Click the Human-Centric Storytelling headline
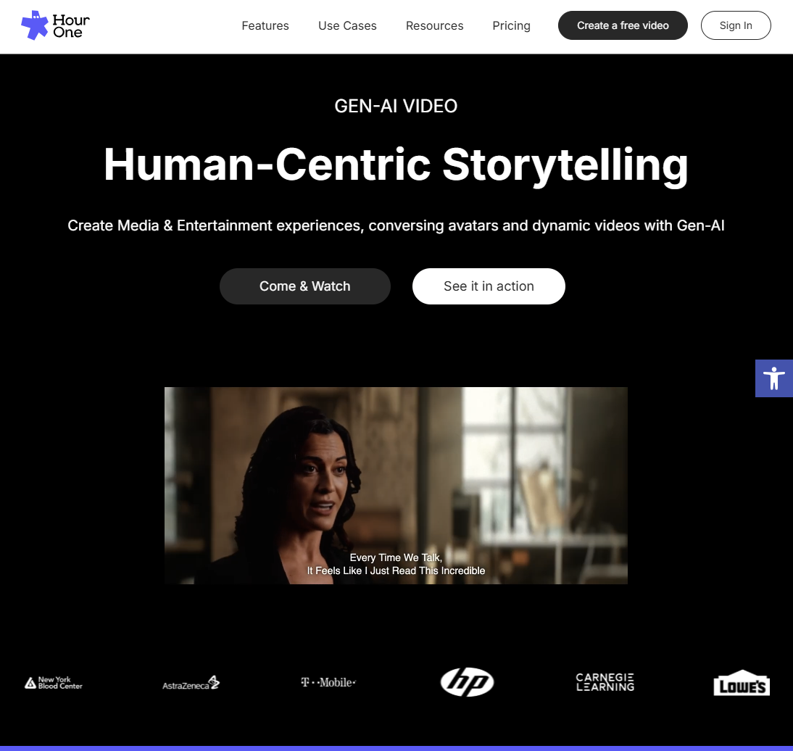The width and height of the screenshot is (793, 751). pyautogui.click(x=396, y=165)
